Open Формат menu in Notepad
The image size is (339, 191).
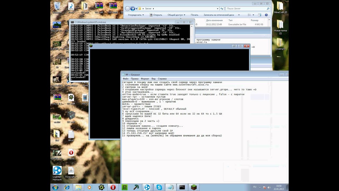[145, 79]
